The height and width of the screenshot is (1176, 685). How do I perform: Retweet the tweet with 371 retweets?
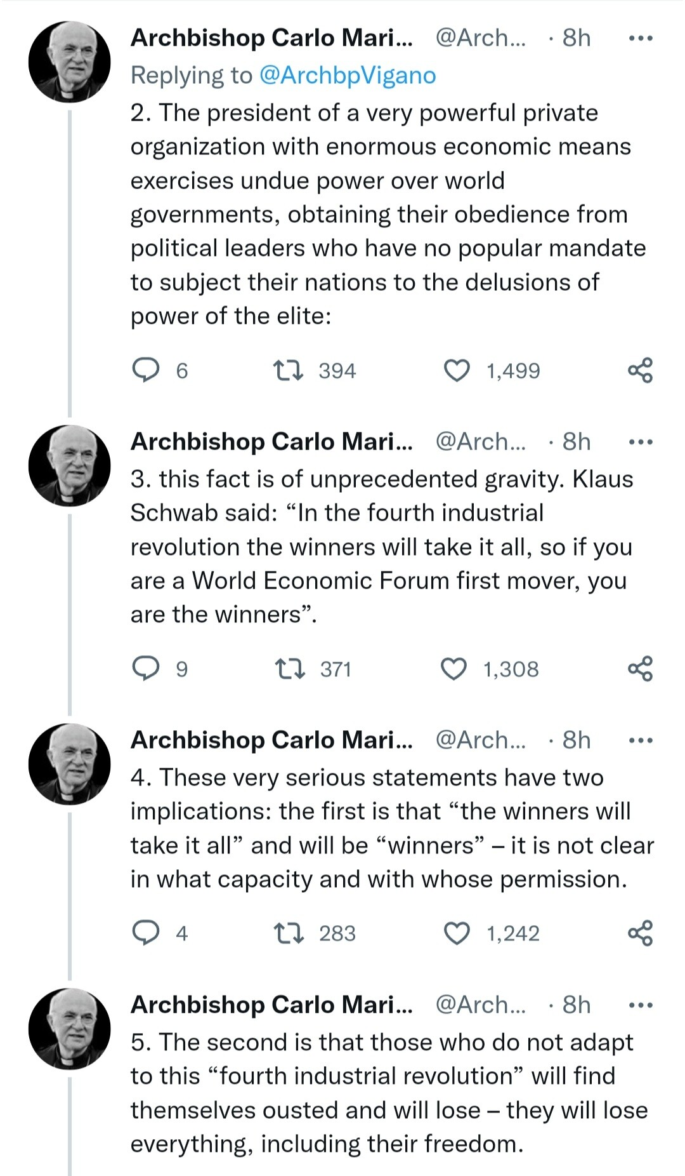(x=290, y=669)
